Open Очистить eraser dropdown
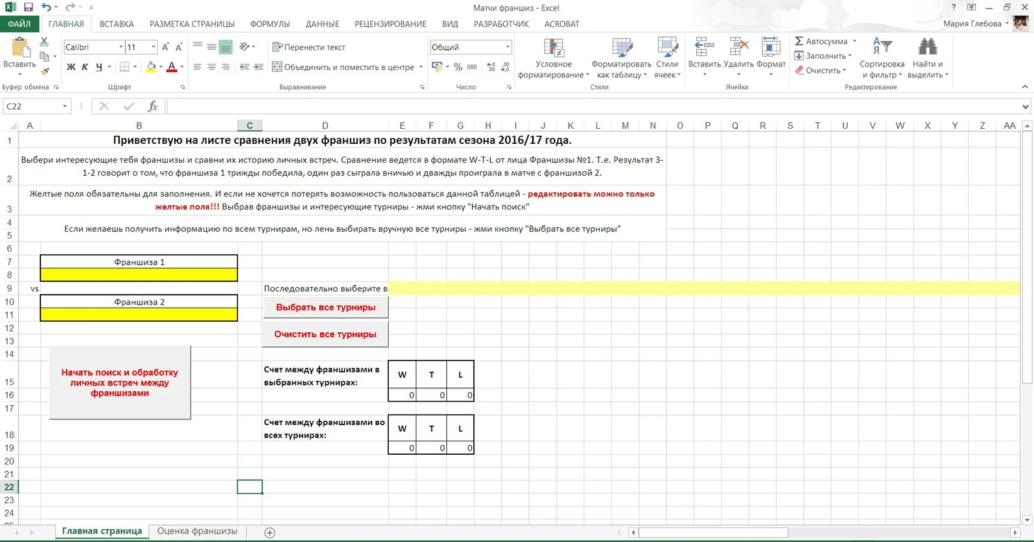The width and height of the screenshot is (1034, 542). pos(820,70)
